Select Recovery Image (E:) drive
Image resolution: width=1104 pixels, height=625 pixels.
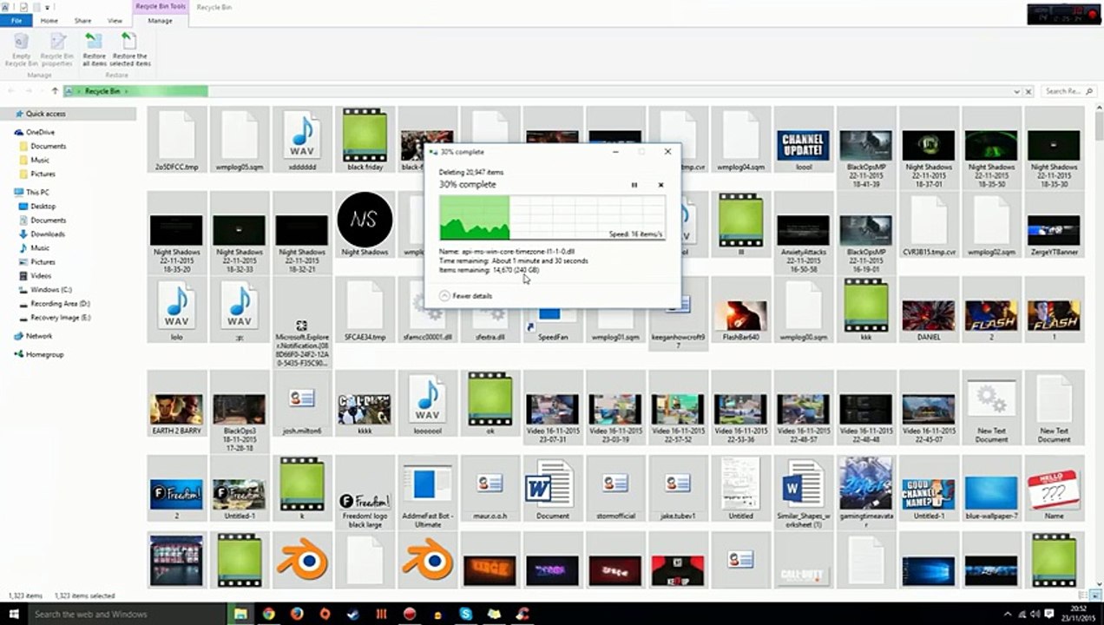coord(60,318)
